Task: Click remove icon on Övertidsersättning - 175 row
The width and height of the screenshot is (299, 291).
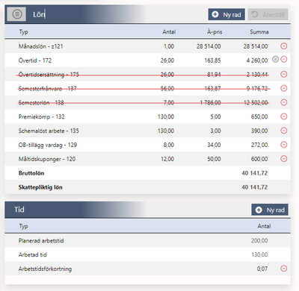Action: click(x=284, y=74)
